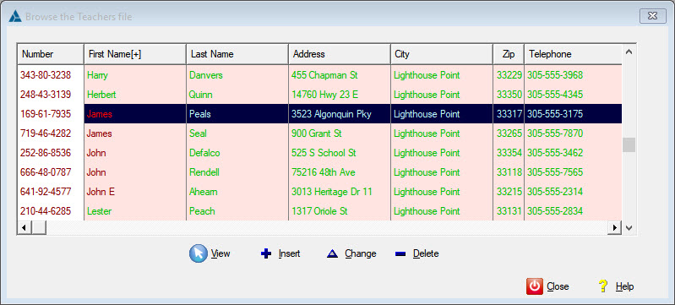
Task: Open the Help text label
Action: pyautogui.click(x=624, y=286)
